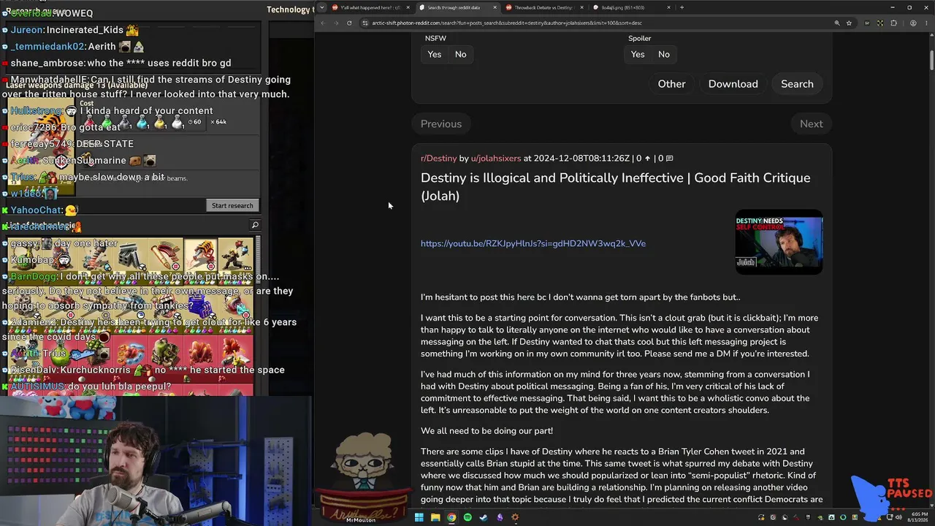The height and width of the screenshot is (526, 935).
Task: Click the technology search magnifier in game
Action: coord(255,225)
